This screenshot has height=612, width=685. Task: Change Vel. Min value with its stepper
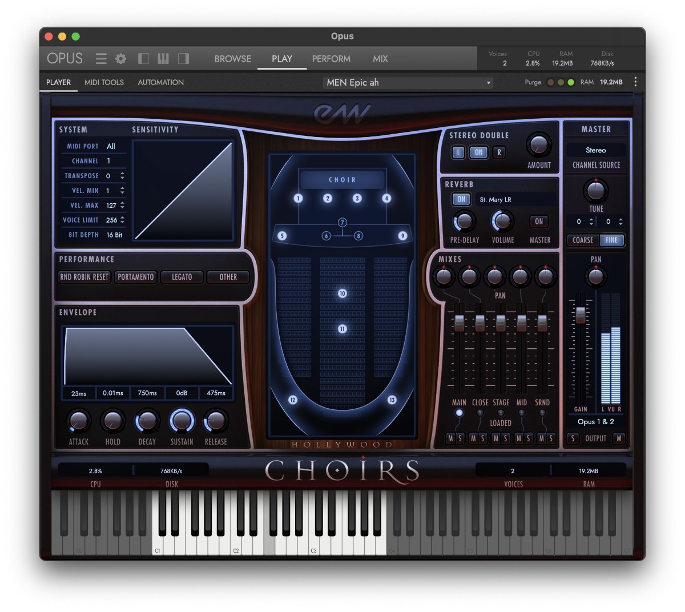click(122, 191)
